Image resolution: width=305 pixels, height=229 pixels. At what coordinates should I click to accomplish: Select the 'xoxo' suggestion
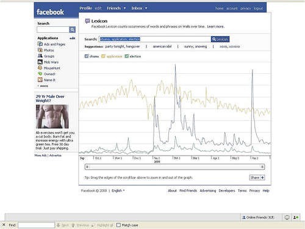coord(229,46)
